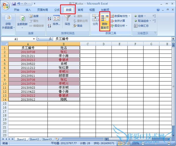Open the Name Box dropdown
The height and width of the screenshot is (146, 176).
click(x=34, y=39)
